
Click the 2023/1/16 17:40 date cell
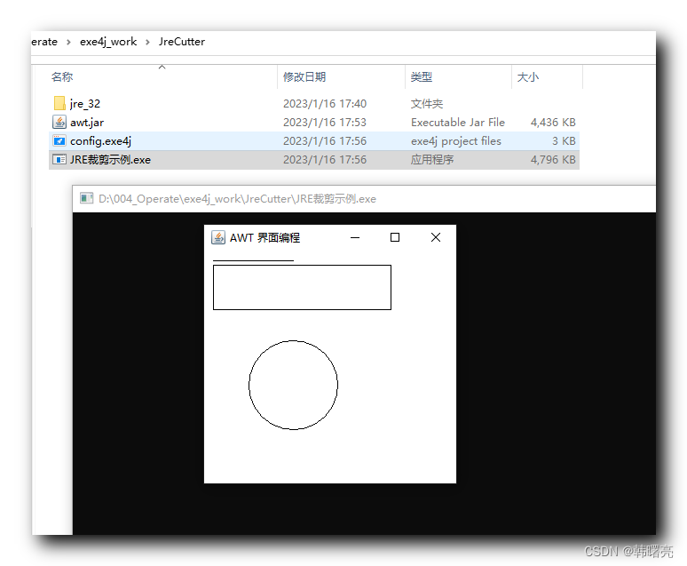point(325,104)
